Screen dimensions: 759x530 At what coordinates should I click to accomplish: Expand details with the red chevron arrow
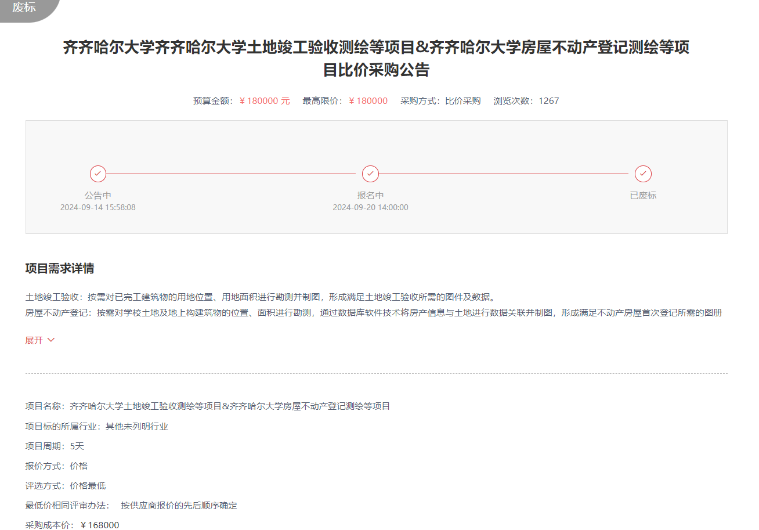[51, 340]
